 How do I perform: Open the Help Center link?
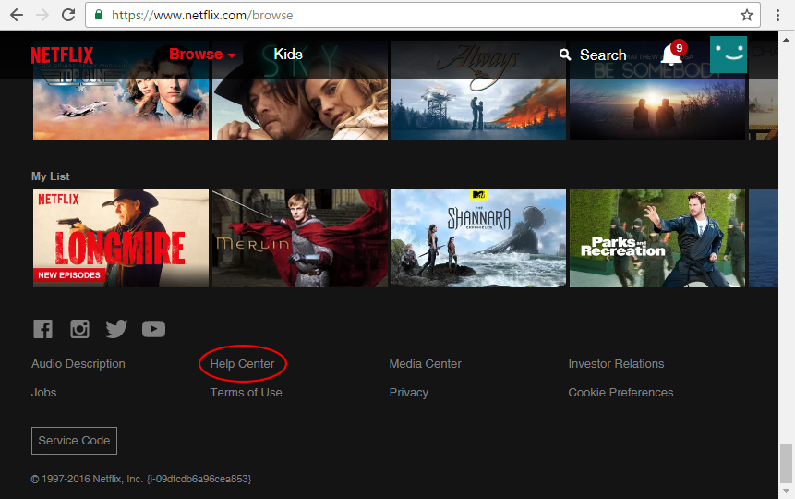coord(242,364)
